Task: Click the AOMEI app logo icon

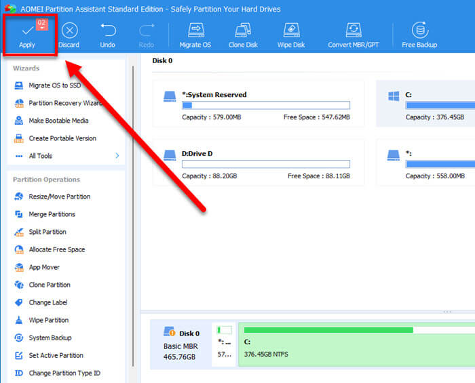Action: [x=10, y=8]
